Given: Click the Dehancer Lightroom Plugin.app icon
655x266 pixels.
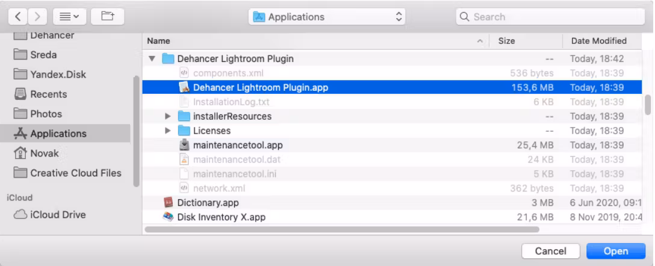Looking at the screenshot, I should coord(184,87).
